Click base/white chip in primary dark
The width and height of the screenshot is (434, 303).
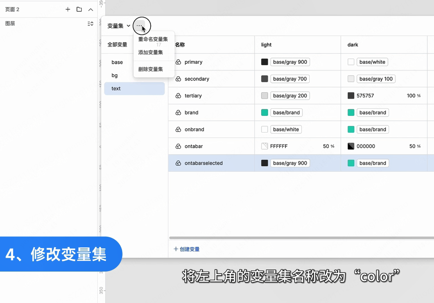coord(372,62)
